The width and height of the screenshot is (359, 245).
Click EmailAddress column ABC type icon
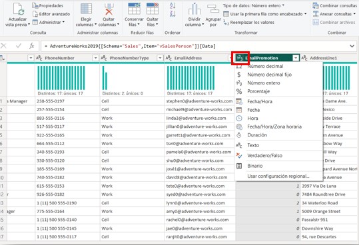[169, 58]
